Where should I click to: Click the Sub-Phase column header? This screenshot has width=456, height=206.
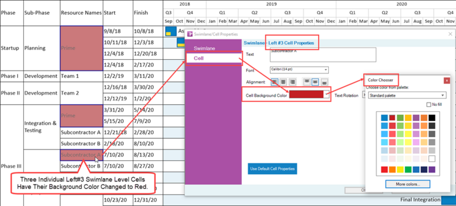pos(42,13)
